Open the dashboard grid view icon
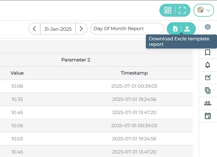Image resolution: width=217 pixels, height=157 pixels. (x=168, y=10)
